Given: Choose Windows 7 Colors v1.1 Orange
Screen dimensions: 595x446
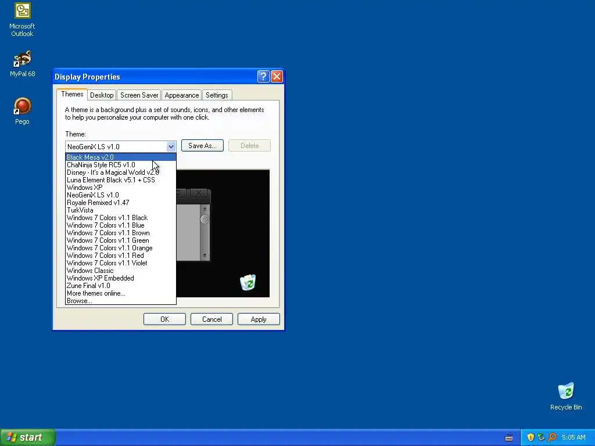Looking at the screenshot, I should tap(121, 248).
